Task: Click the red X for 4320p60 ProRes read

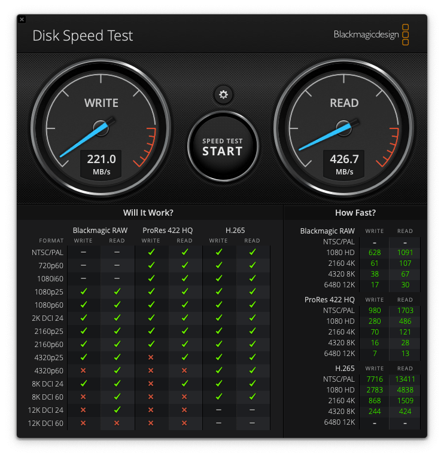Action: tap(184, 370)
